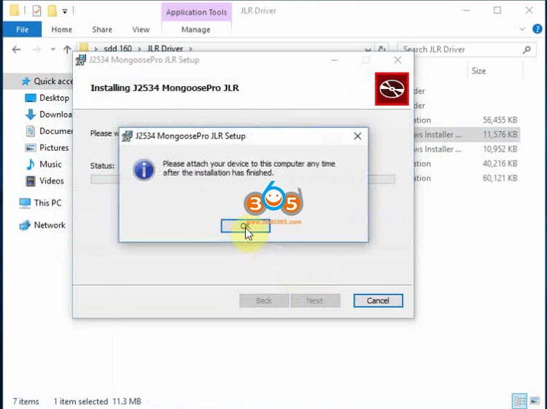This screenshot has width=547, height=409.
Task: Cancel the MongoosePro JLR installation
Action: click(378, 300)
